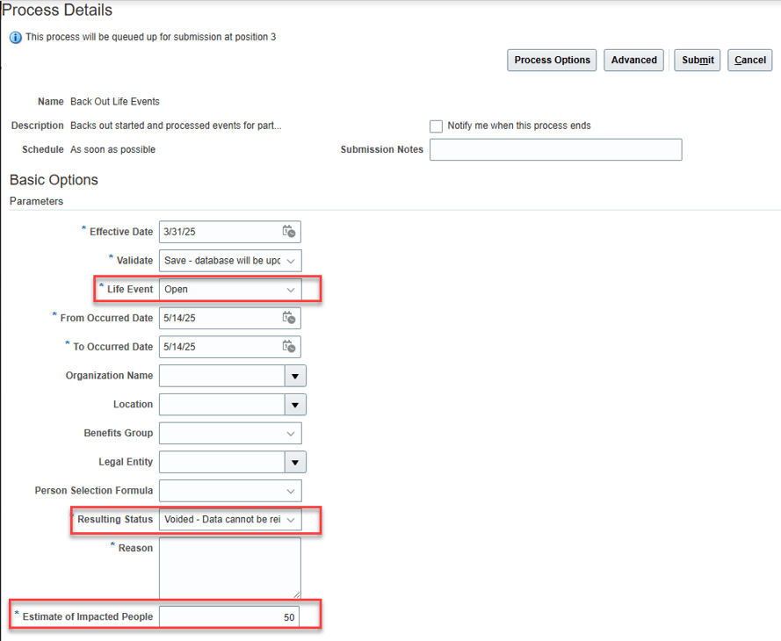
Task: Submit the Back Out Life Events process
Action: [x=698, y=61]
